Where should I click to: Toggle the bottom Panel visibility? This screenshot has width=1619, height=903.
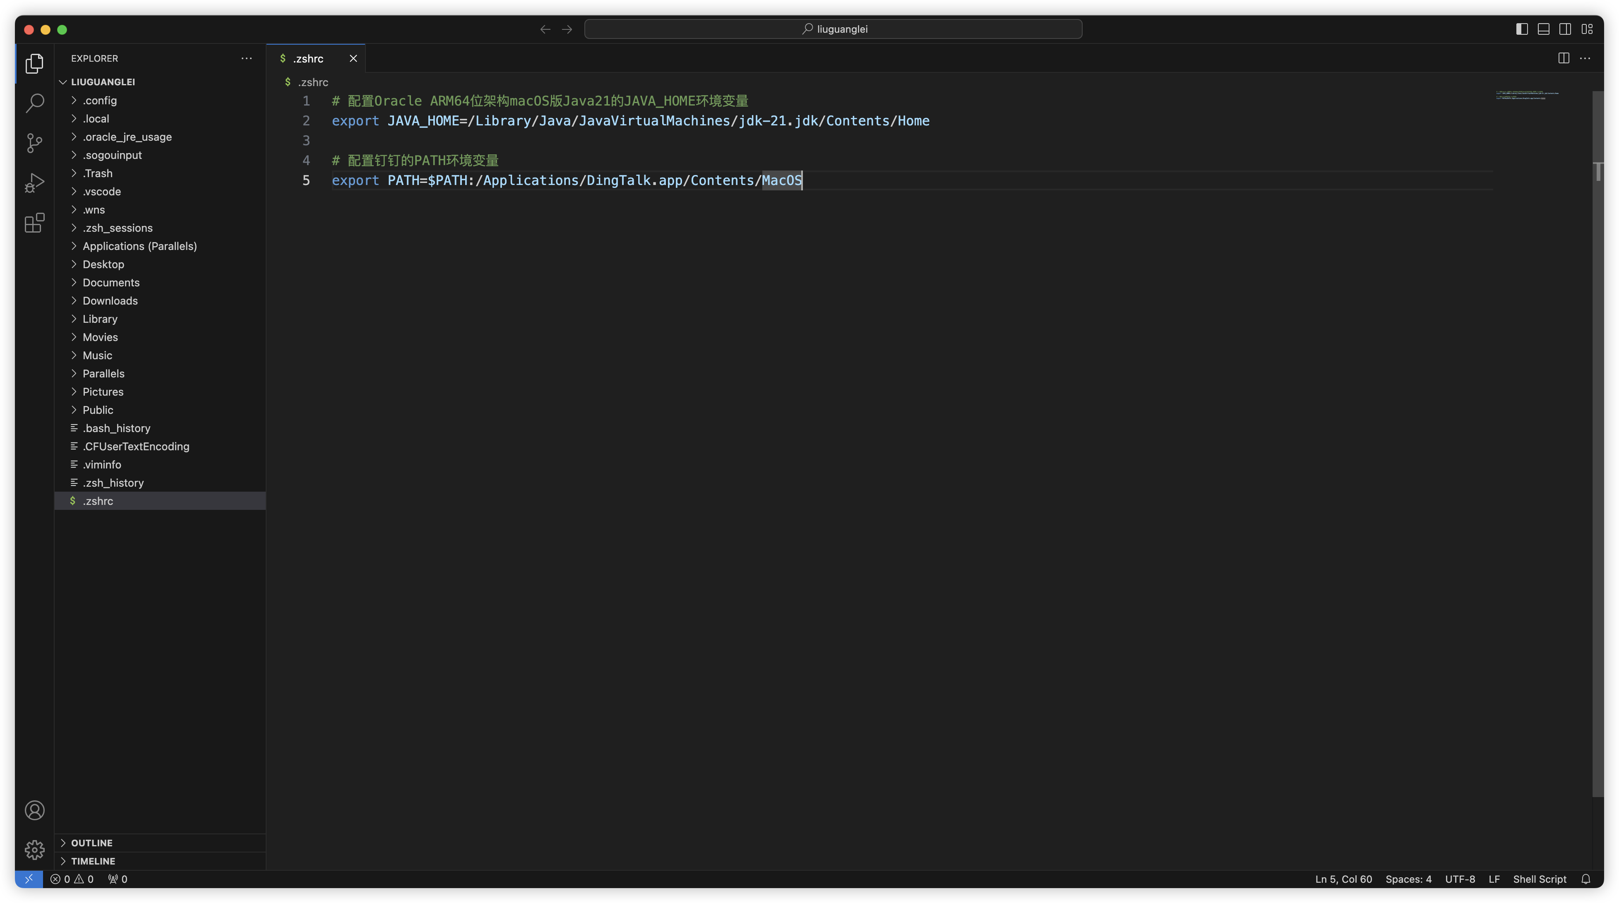point(1544,29)
